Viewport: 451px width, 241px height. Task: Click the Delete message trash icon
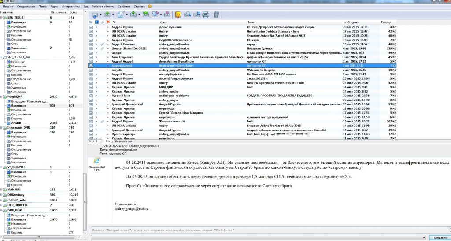(216, 15)
